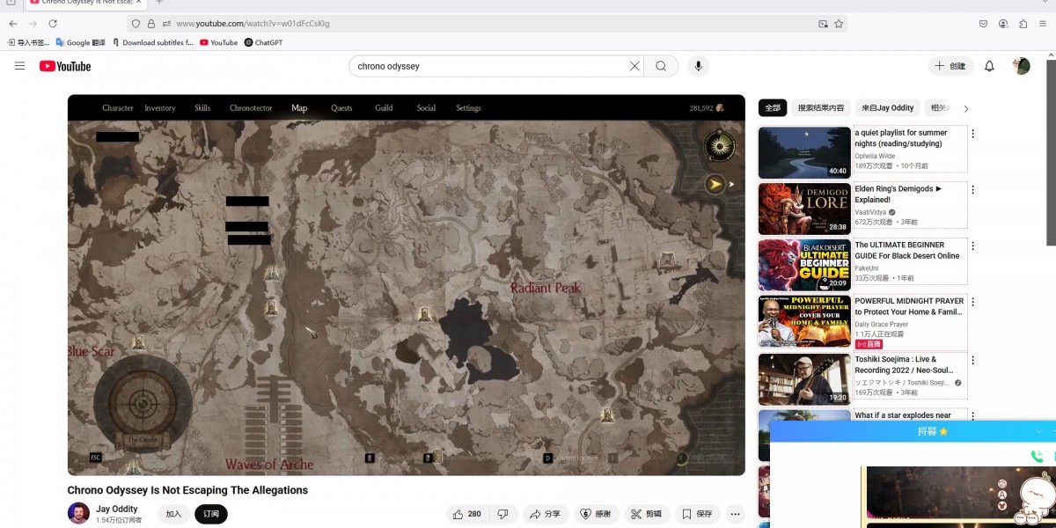Open the YouTube hamburger guide menu
1056x528 pixels.
pyautogui.click(x=19, y=66)
